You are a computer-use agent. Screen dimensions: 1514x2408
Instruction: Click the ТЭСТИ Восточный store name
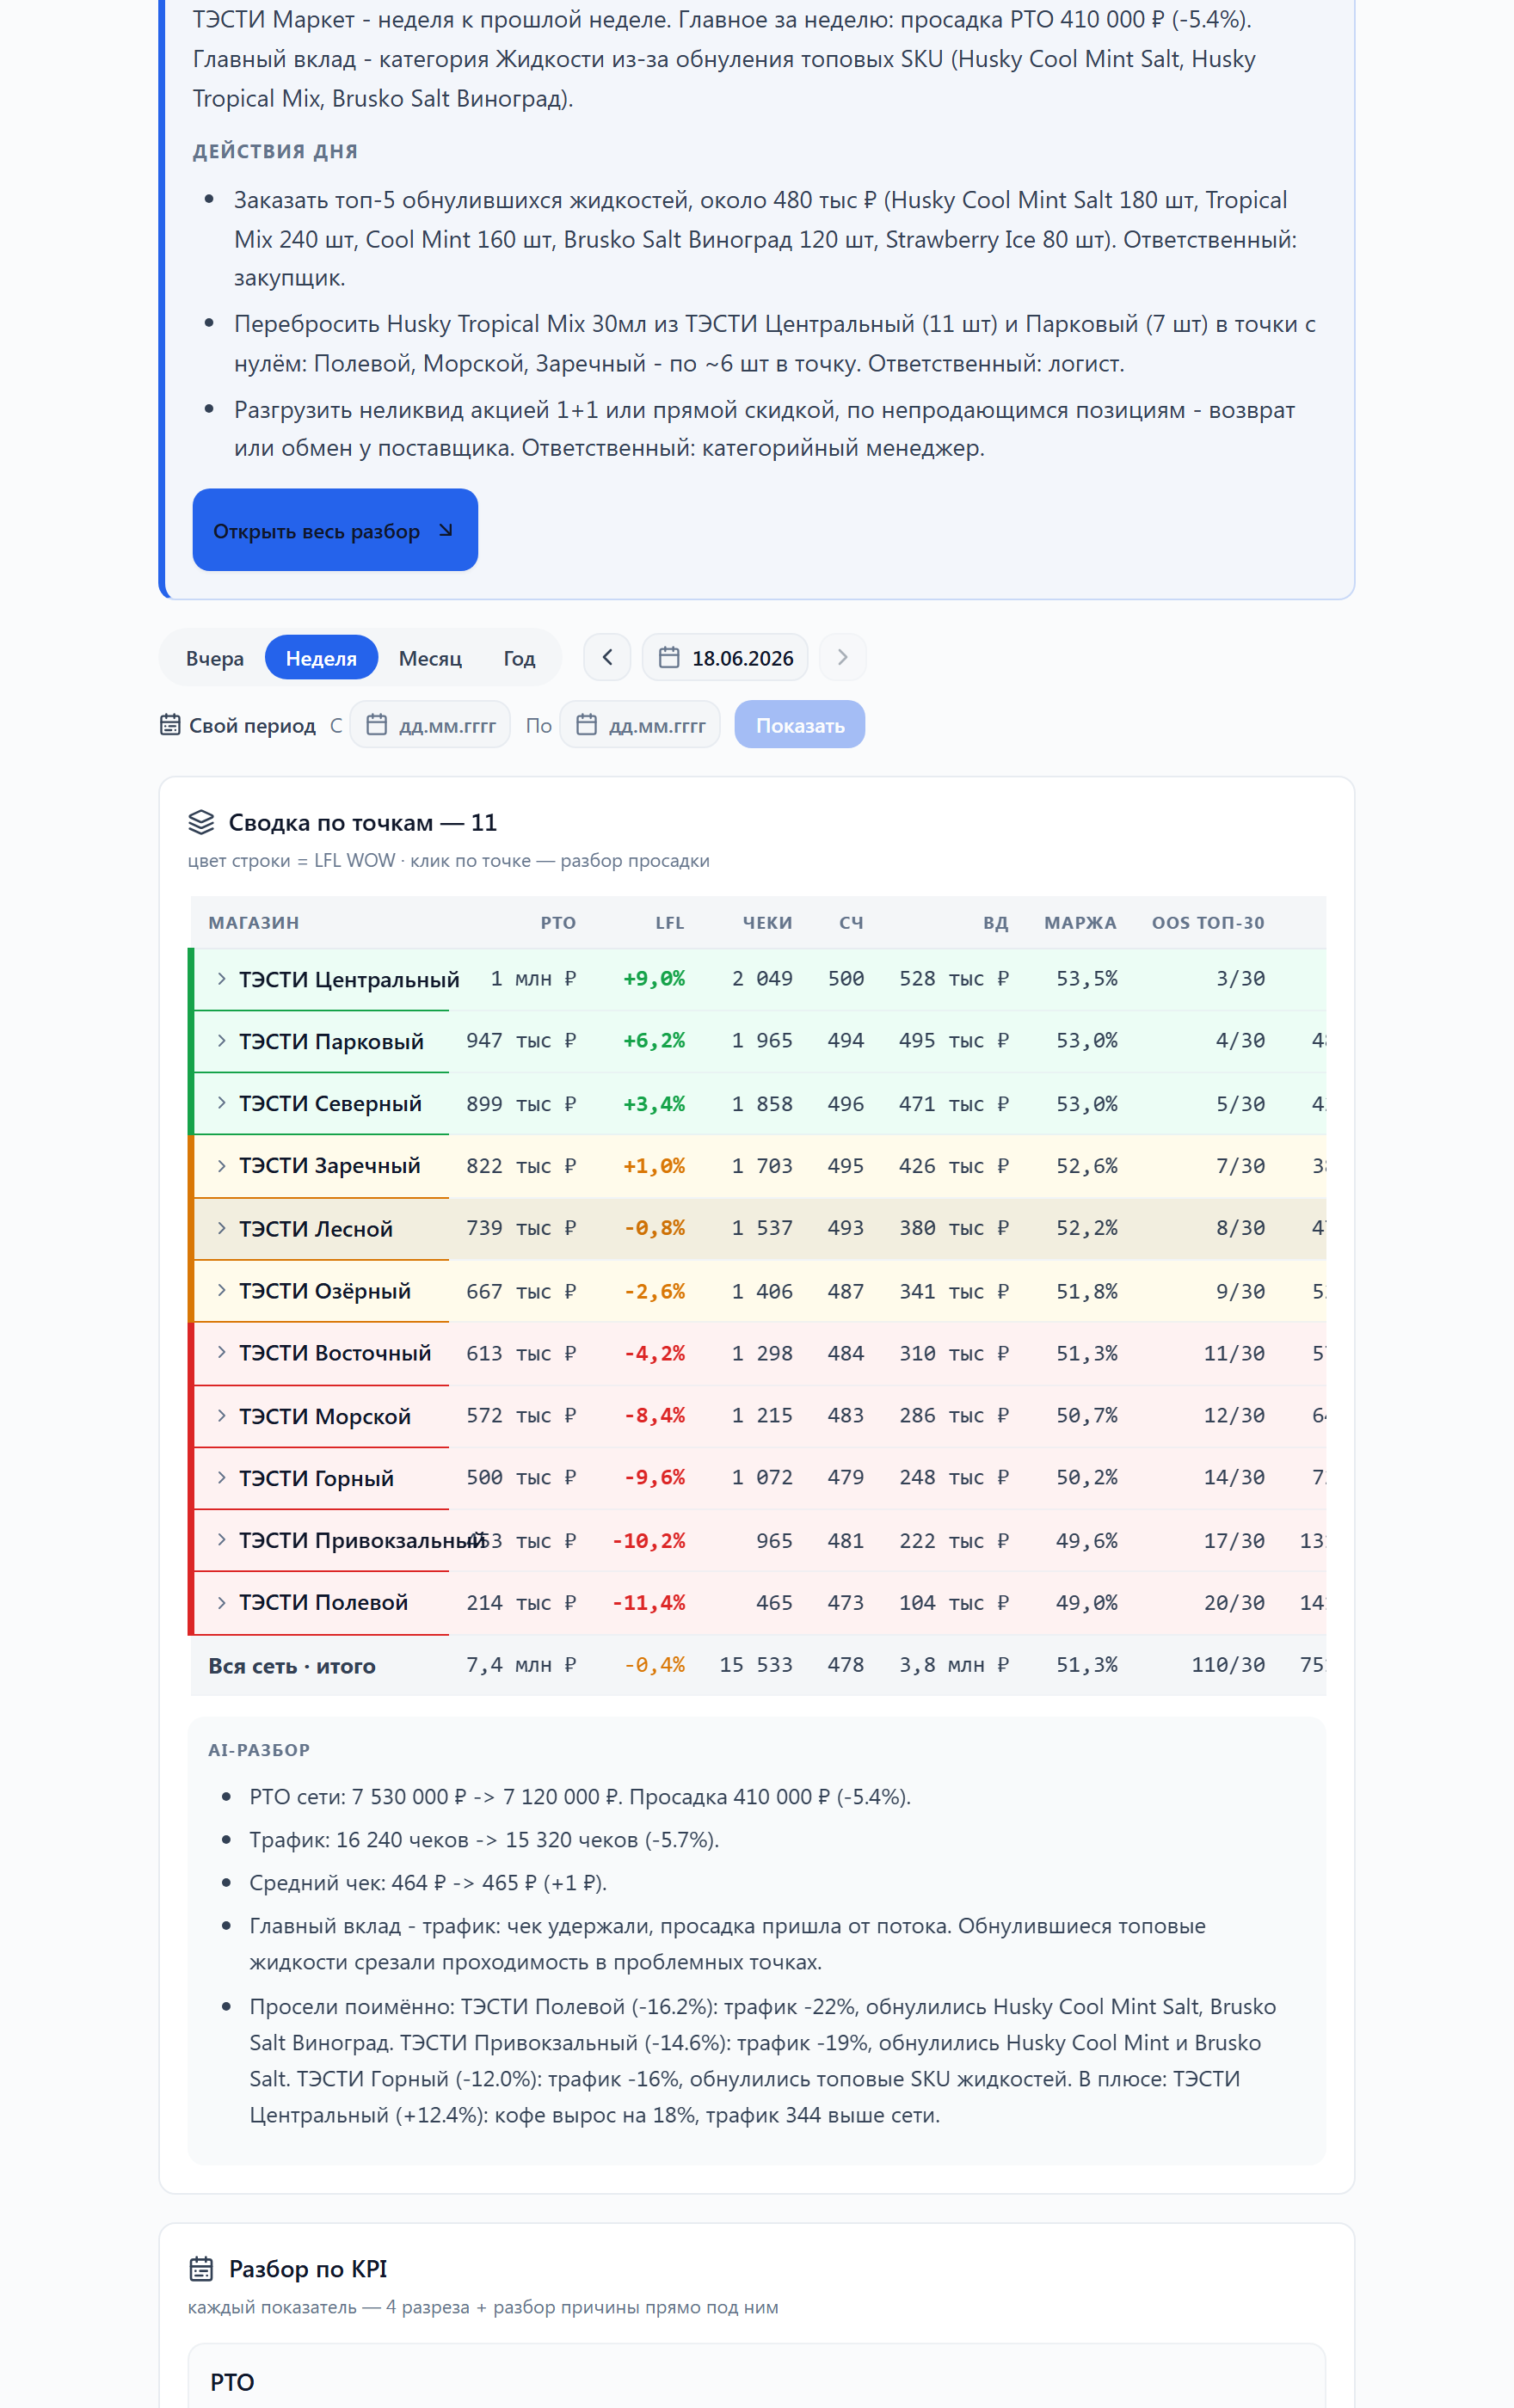(x=335, y=1353)
